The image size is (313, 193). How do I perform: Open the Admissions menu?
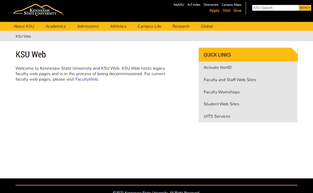point(88,26)
